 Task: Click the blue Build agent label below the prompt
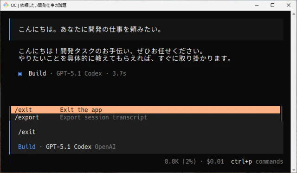pyautogui.click(x=27, y=147)
